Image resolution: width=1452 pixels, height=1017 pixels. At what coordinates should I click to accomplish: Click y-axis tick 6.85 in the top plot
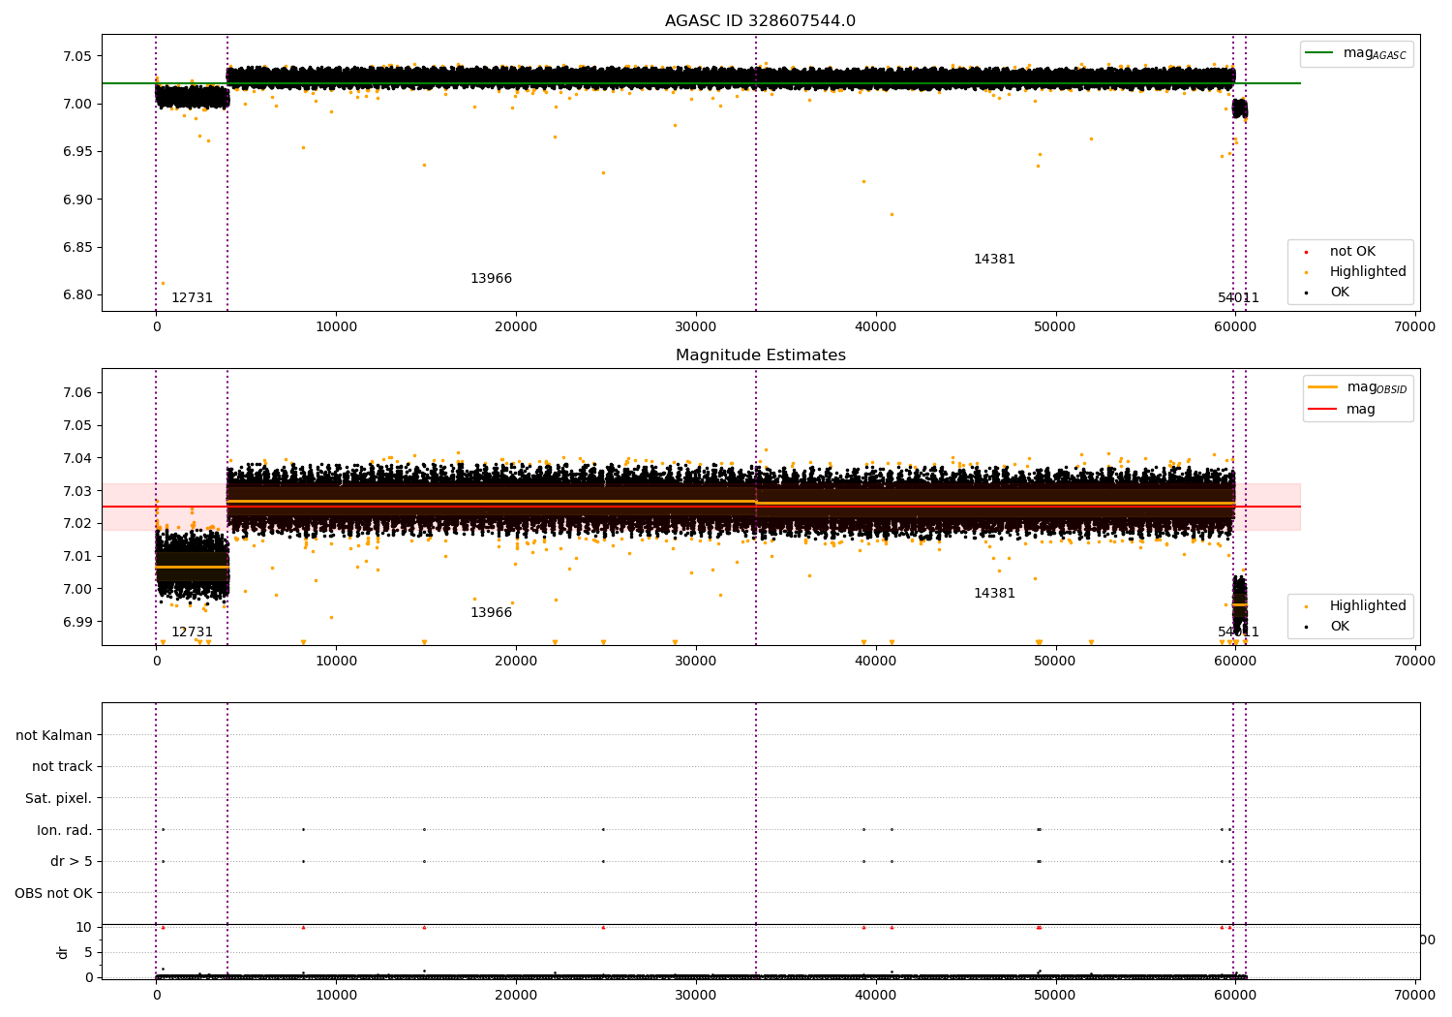pos(77,248)
